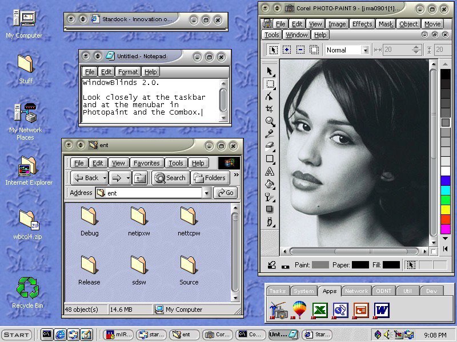Launch Excel from the Apps launcher bar
This screenshot has height=342, width=457.
(320, 310)
